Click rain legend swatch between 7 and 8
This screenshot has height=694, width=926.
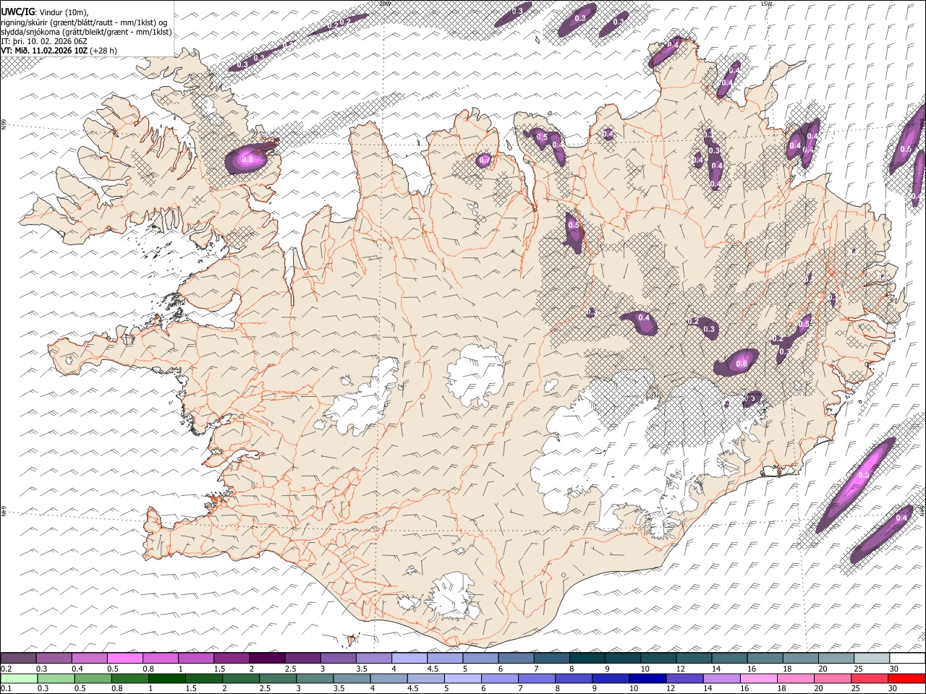(537, 679)
